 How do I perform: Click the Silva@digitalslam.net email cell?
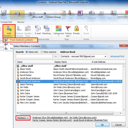coord(100,72)
